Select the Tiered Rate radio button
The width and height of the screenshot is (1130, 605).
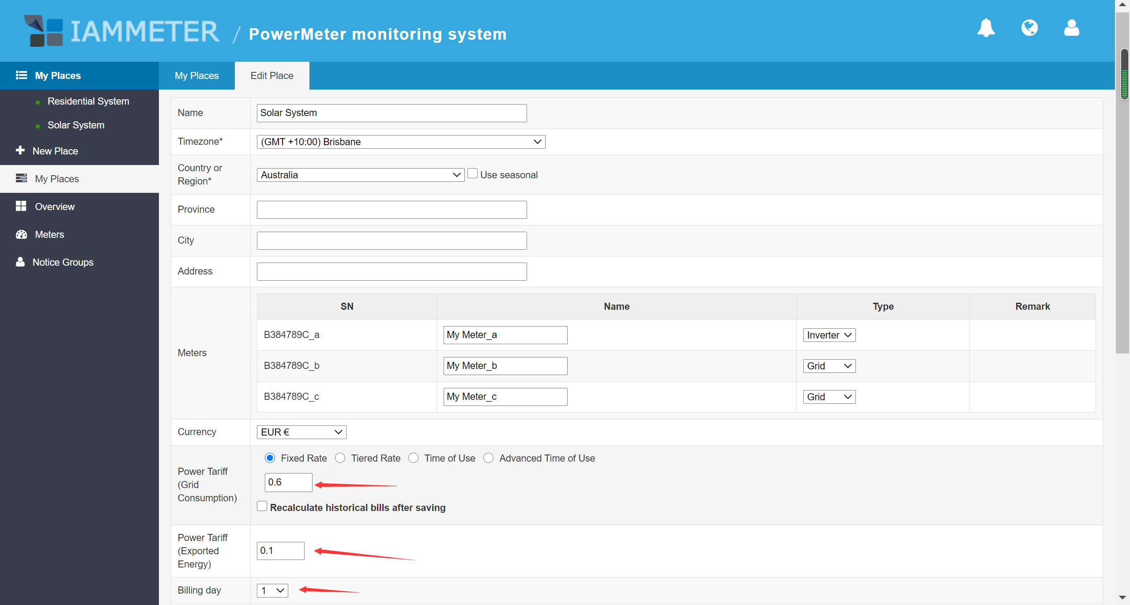pyautogui.click(x=340, y=458)
